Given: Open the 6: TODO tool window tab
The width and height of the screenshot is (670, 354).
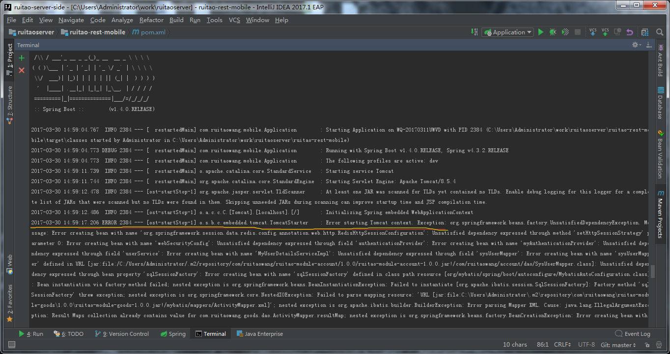Looking at the screenshot, I should click(69, 334).
